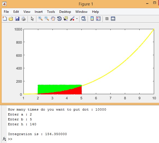Screen dimensions: 159x143
Task: Click the x-axis label 10
Action: pos(154,98)
